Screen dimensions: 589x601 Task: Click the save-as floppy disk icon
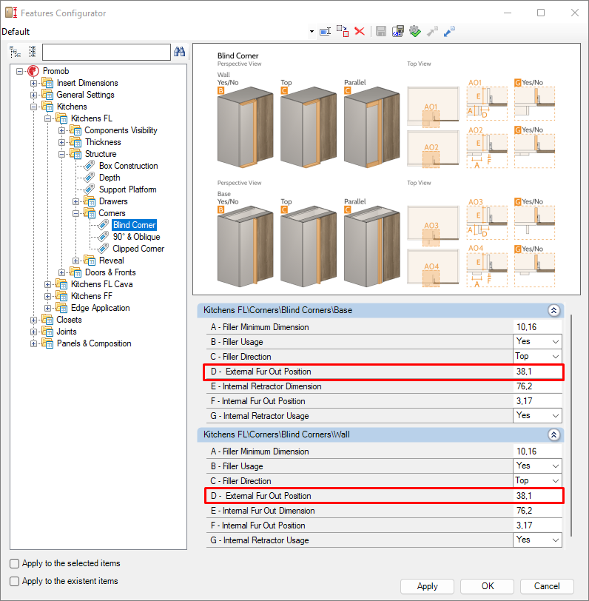coord(397,31)
